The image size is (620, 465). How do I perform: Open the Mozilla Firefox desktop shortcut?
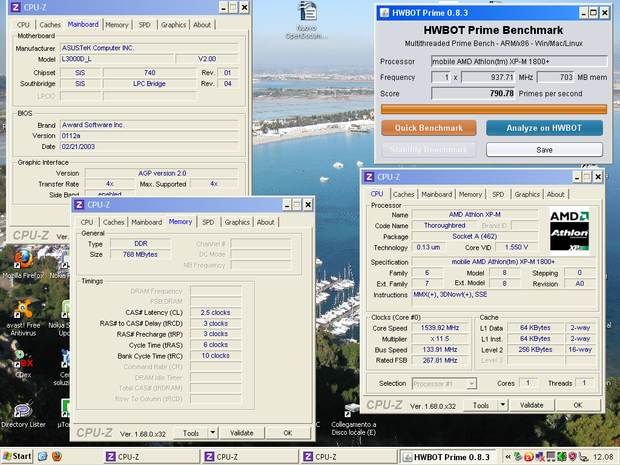point(24,264)
